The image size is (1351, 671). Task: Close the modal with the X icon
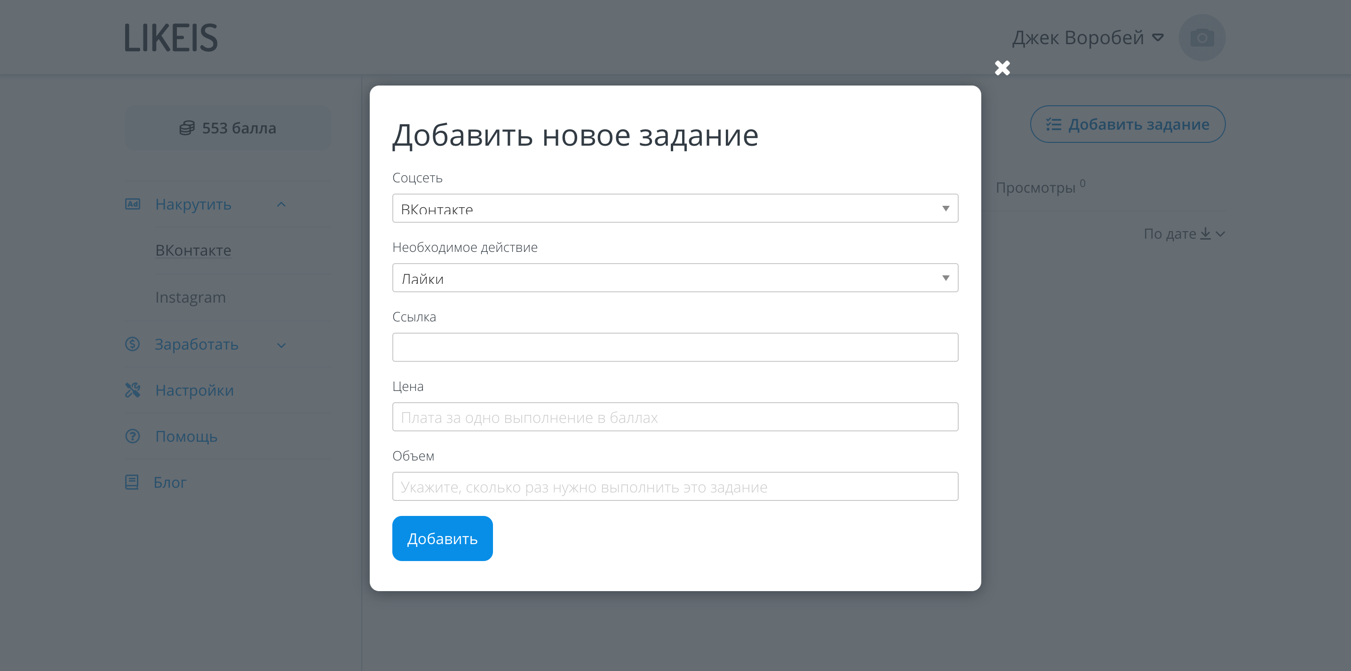1001,68
